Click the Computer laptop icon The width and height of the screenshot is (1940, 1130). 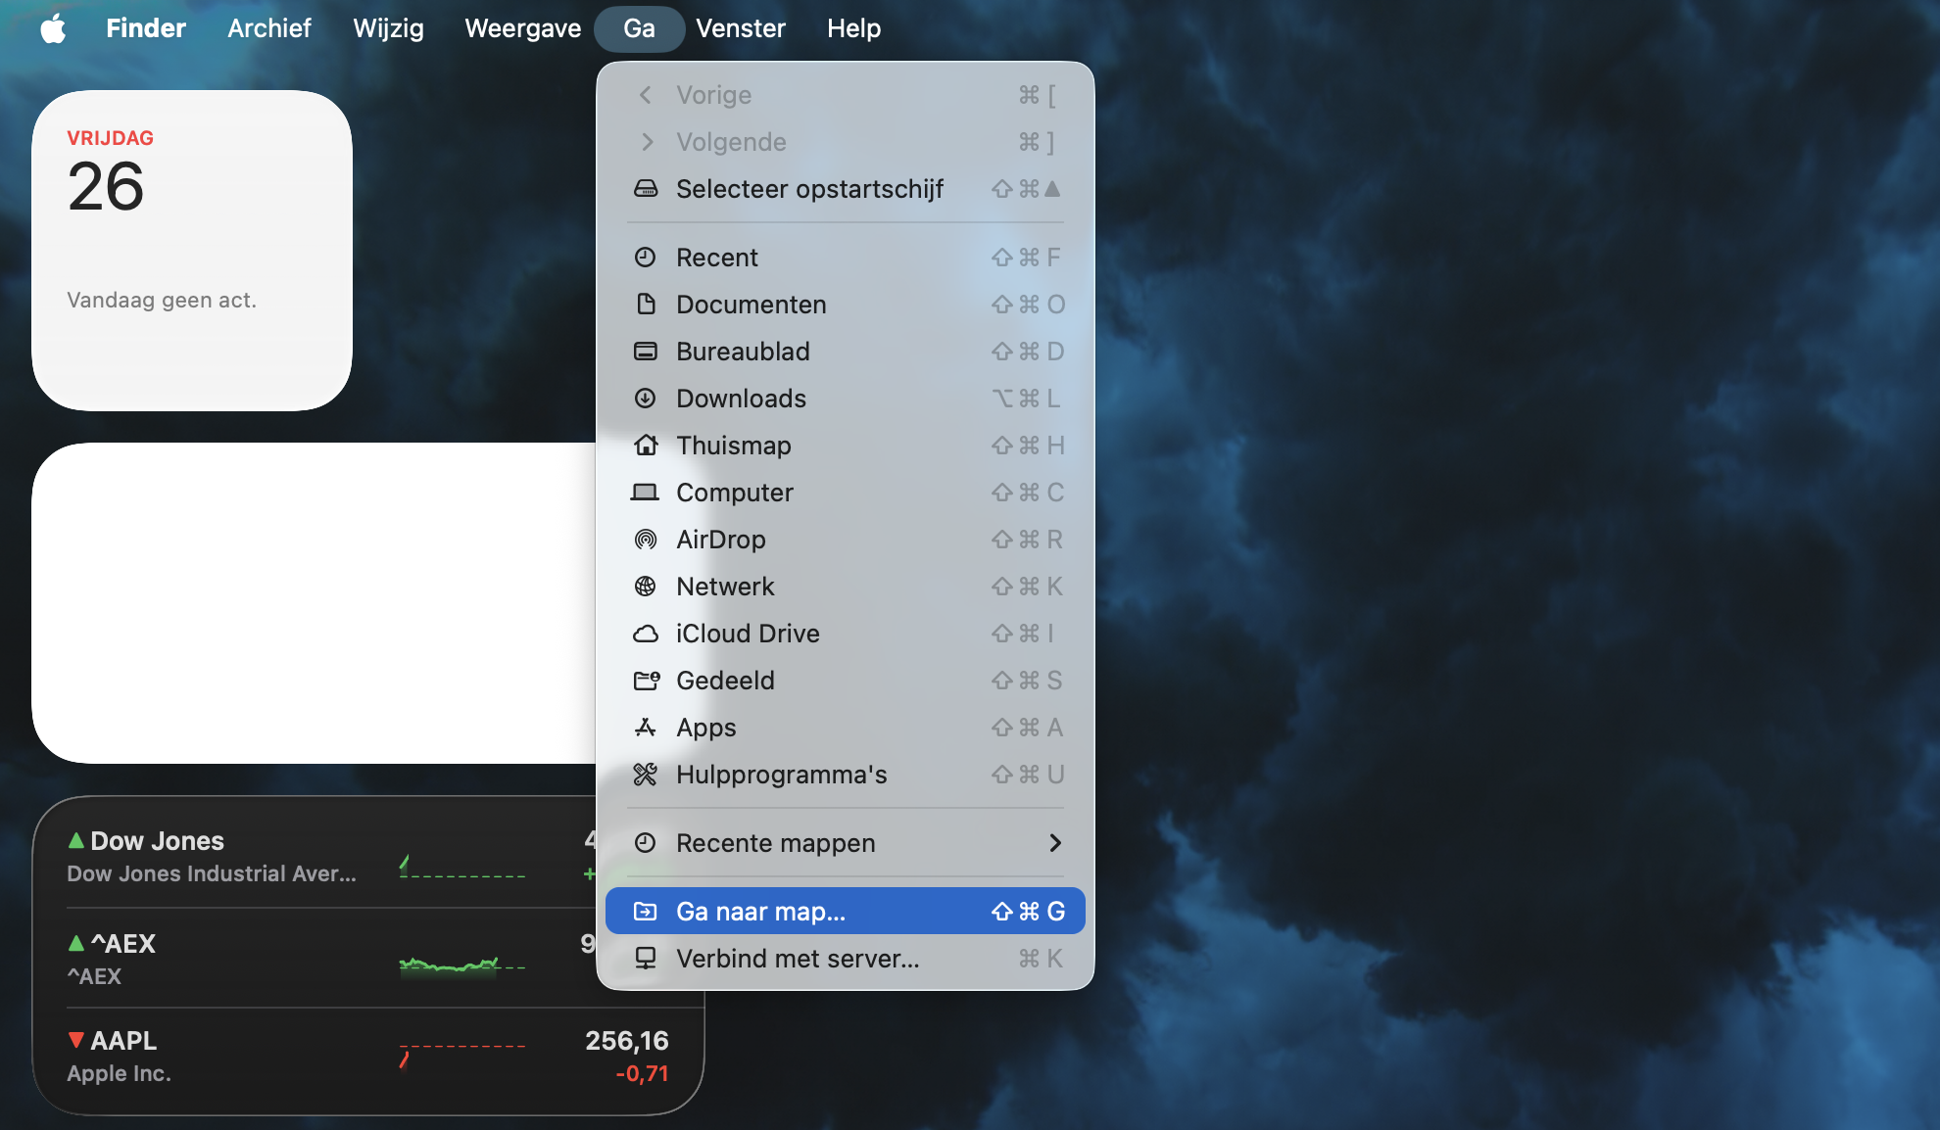645,492
